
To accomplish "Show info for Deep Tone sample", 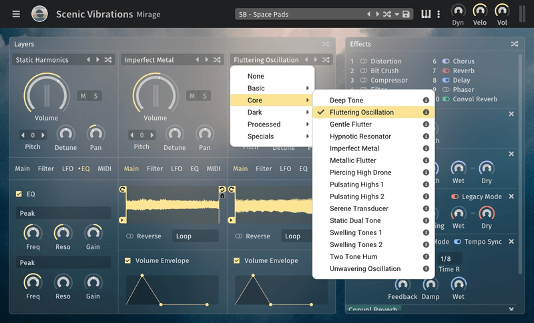I will pos(426,101).
